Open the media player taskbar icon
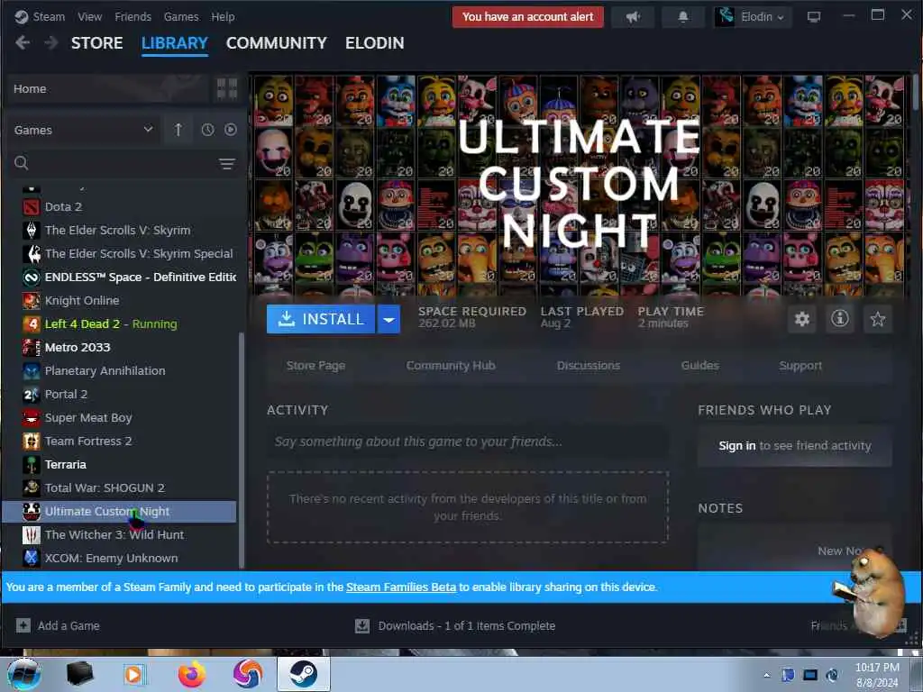Image resolution: width=923 pixels, height=692 pixels. (x=133, y=675)
